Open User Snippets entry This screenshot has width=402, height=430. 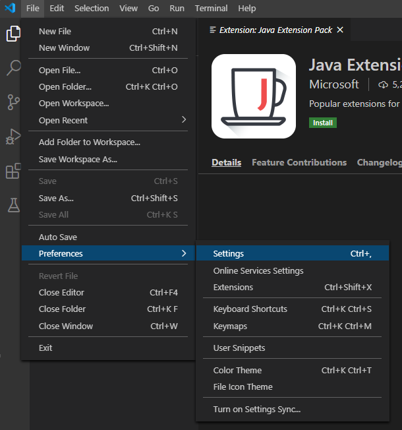coord(293,348)
